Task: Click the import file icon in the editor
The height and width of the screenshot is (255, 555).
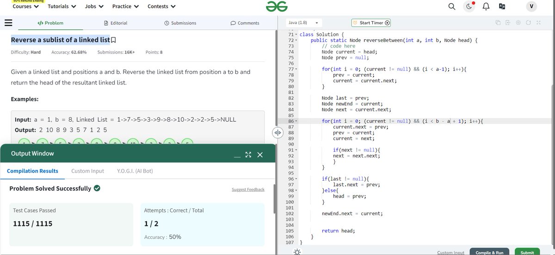Action: tap(508, 23)
